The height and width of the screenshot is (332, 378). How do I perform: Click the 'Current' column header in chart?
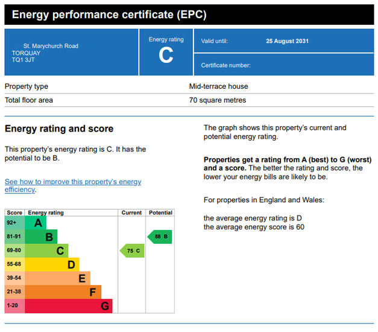pos(131,212)
